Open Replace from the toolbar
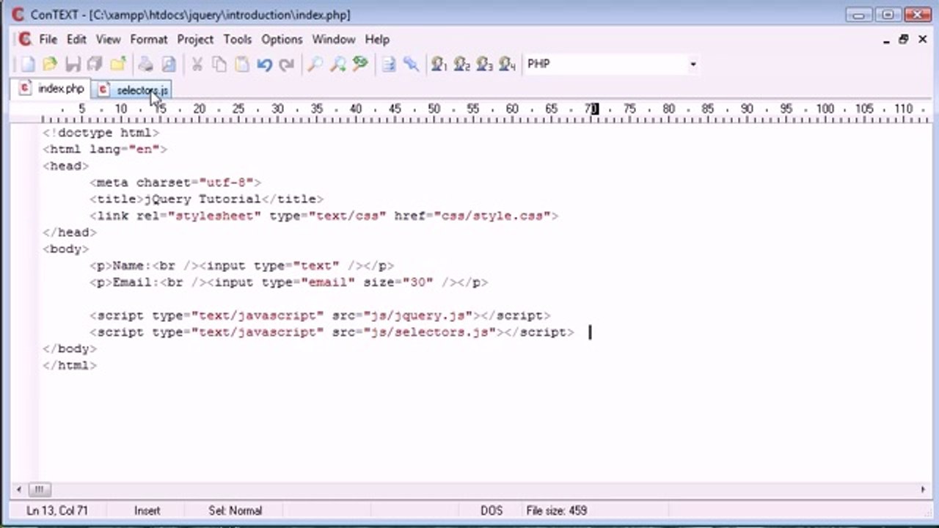Image resolution: width=939 pixels, height=528 pixels. tap(360, 65)
